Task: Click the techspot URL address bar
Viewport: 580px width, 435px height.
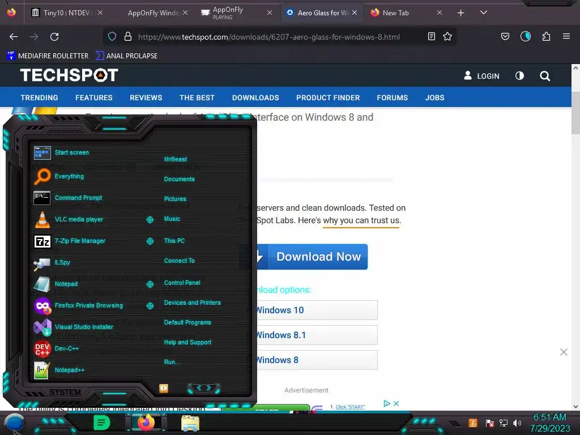Action: click(268, 37)
